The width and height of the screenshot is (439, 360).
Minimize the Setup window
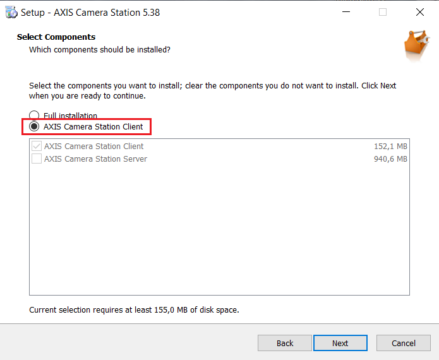(x=346, y=12)
